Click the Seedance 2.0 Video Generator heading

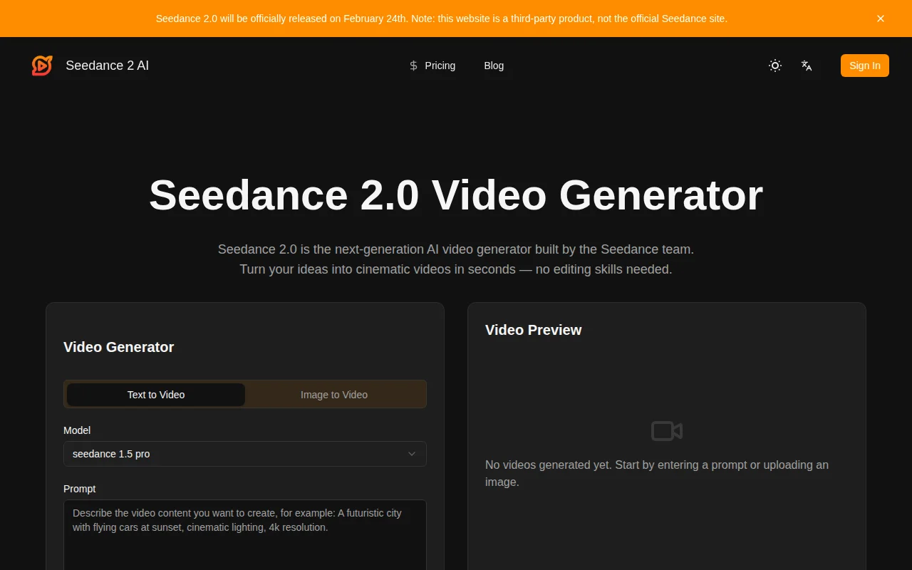pos(456,195)
